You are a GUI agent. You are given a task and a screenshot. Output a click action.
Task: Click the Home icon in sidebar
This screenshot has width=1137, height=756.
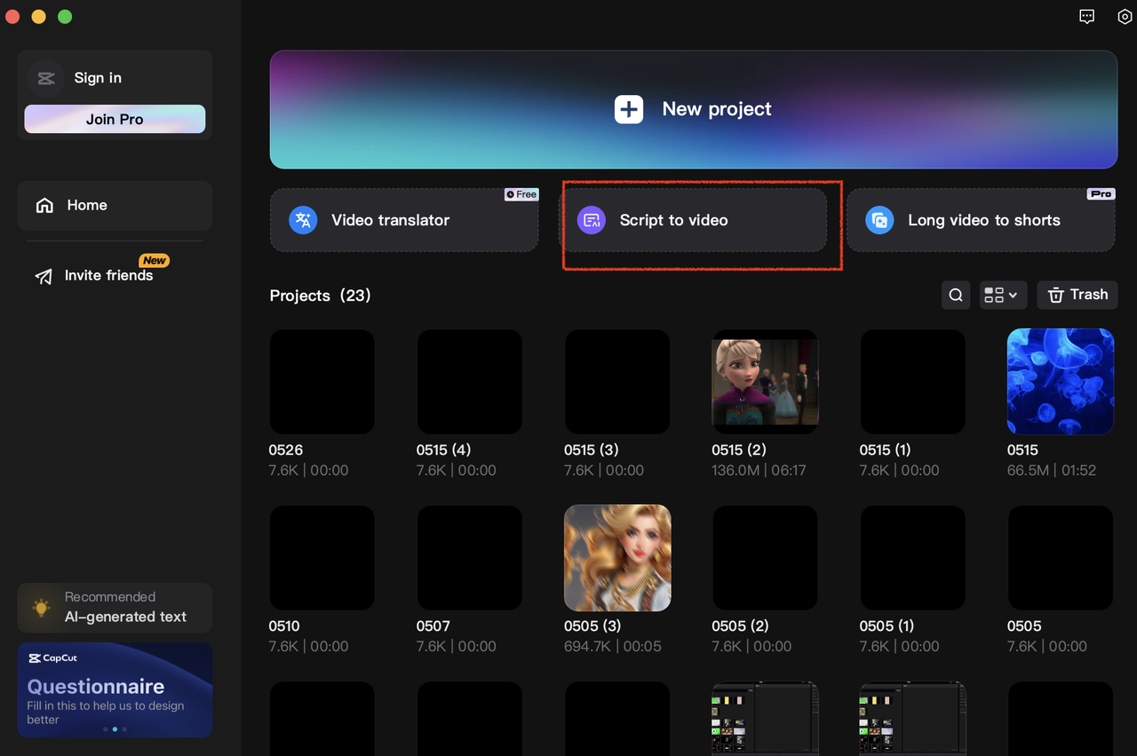(44, 205)
